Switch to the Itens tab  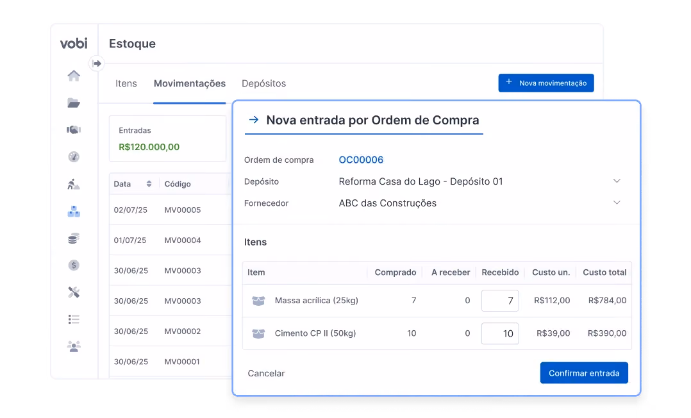[126, 83]
